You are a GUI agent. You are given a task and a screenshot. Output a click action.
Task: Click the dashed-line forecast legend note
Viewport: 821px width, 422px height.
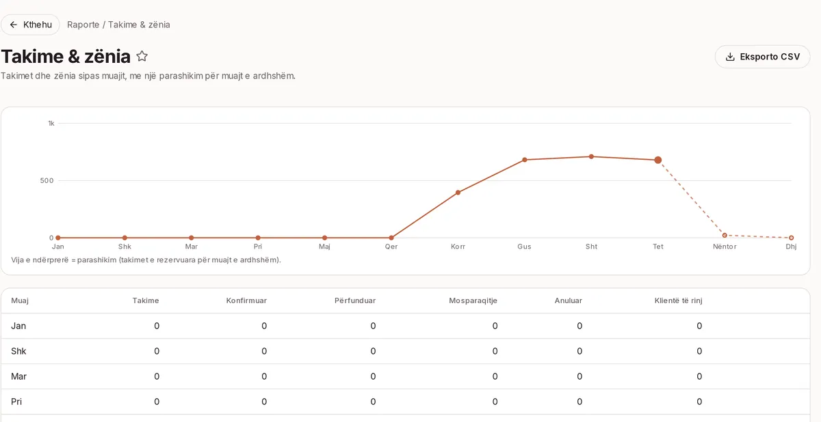coord(146,260)
